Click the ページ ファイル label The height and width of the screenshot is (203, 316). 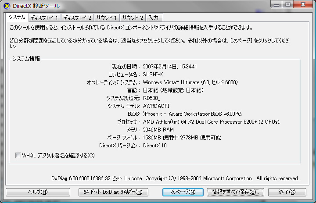[123, 138]
